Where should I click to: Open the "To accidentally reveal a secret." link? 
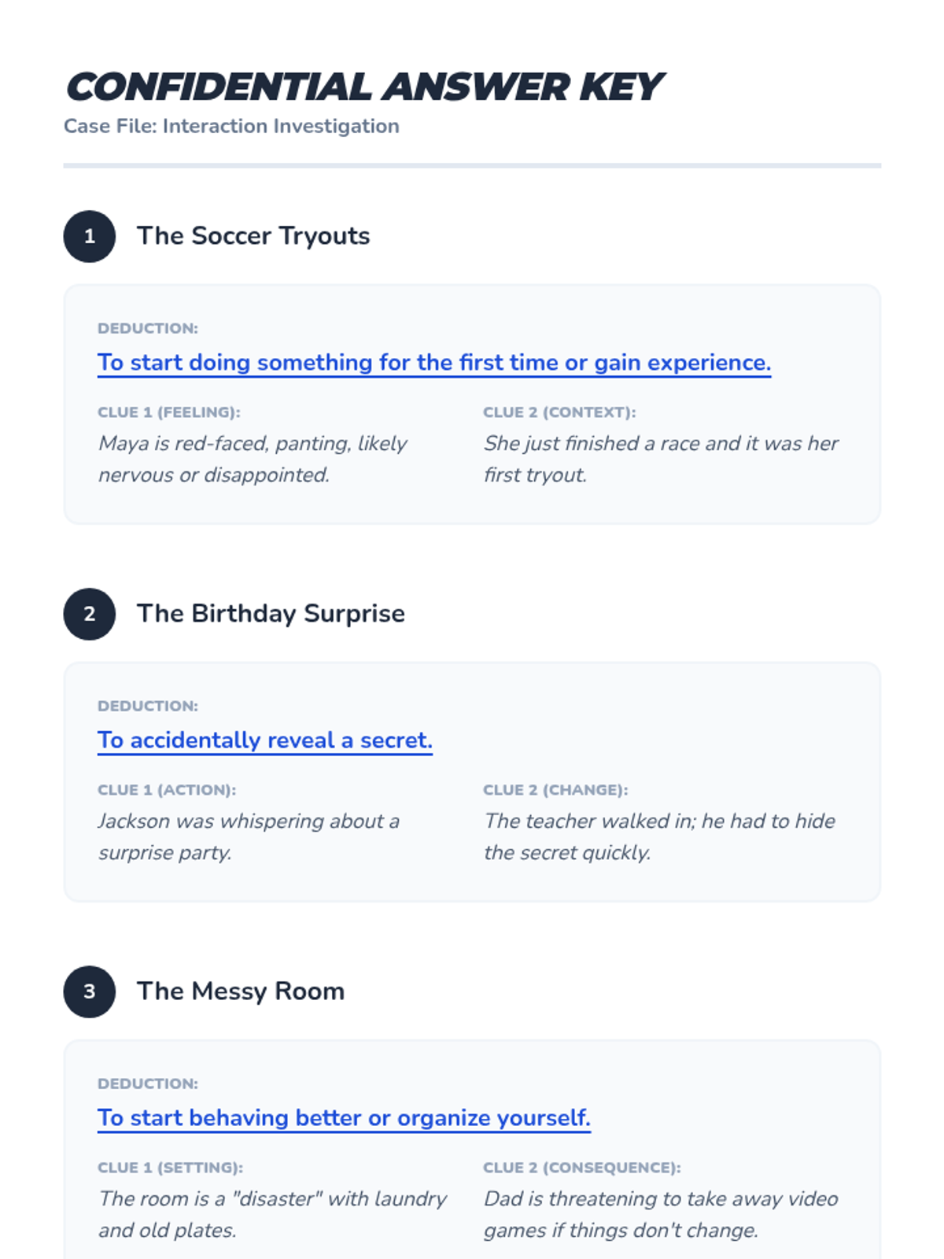pos(265,740)
